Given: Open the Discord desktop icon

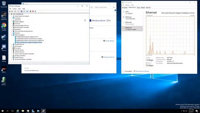Looking at the screenshot, I should coord(4,48).
